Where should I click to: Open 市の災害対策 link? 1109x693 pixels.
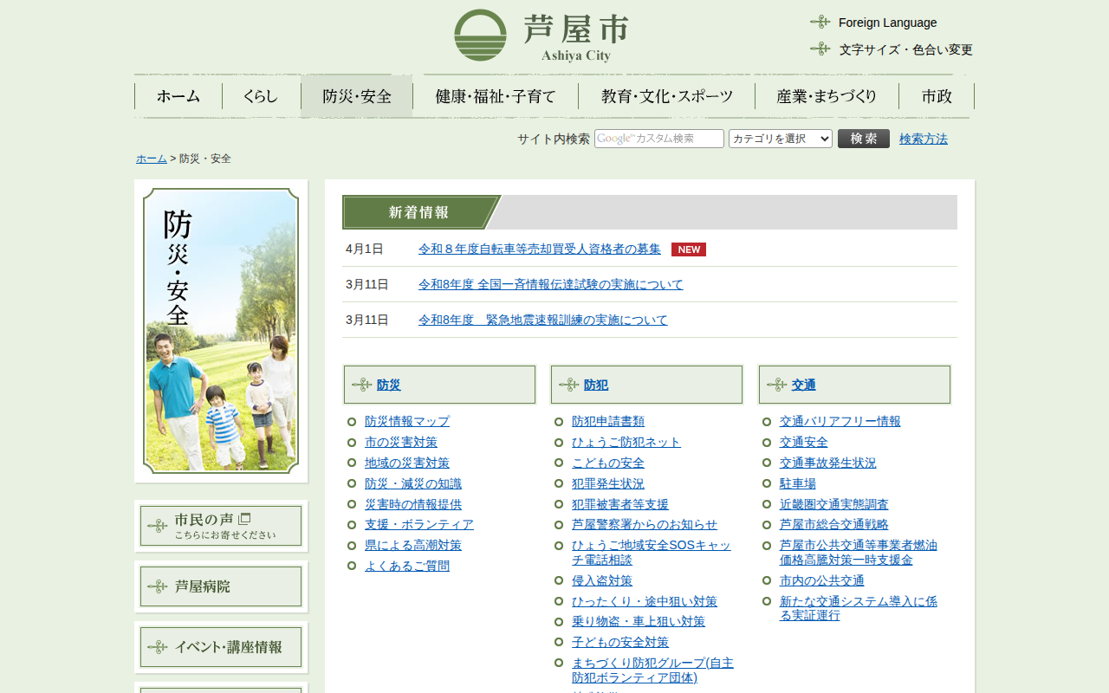click(401, 442)
